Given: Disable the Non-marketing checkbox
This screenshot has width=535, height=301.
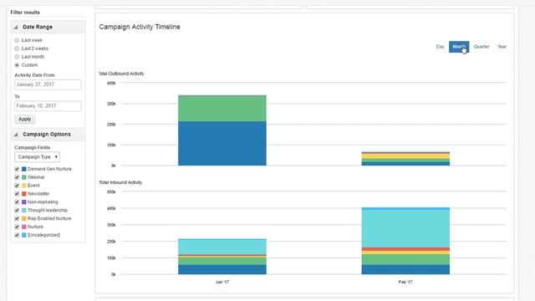Looking at the screenshot, I should (17, 202).
